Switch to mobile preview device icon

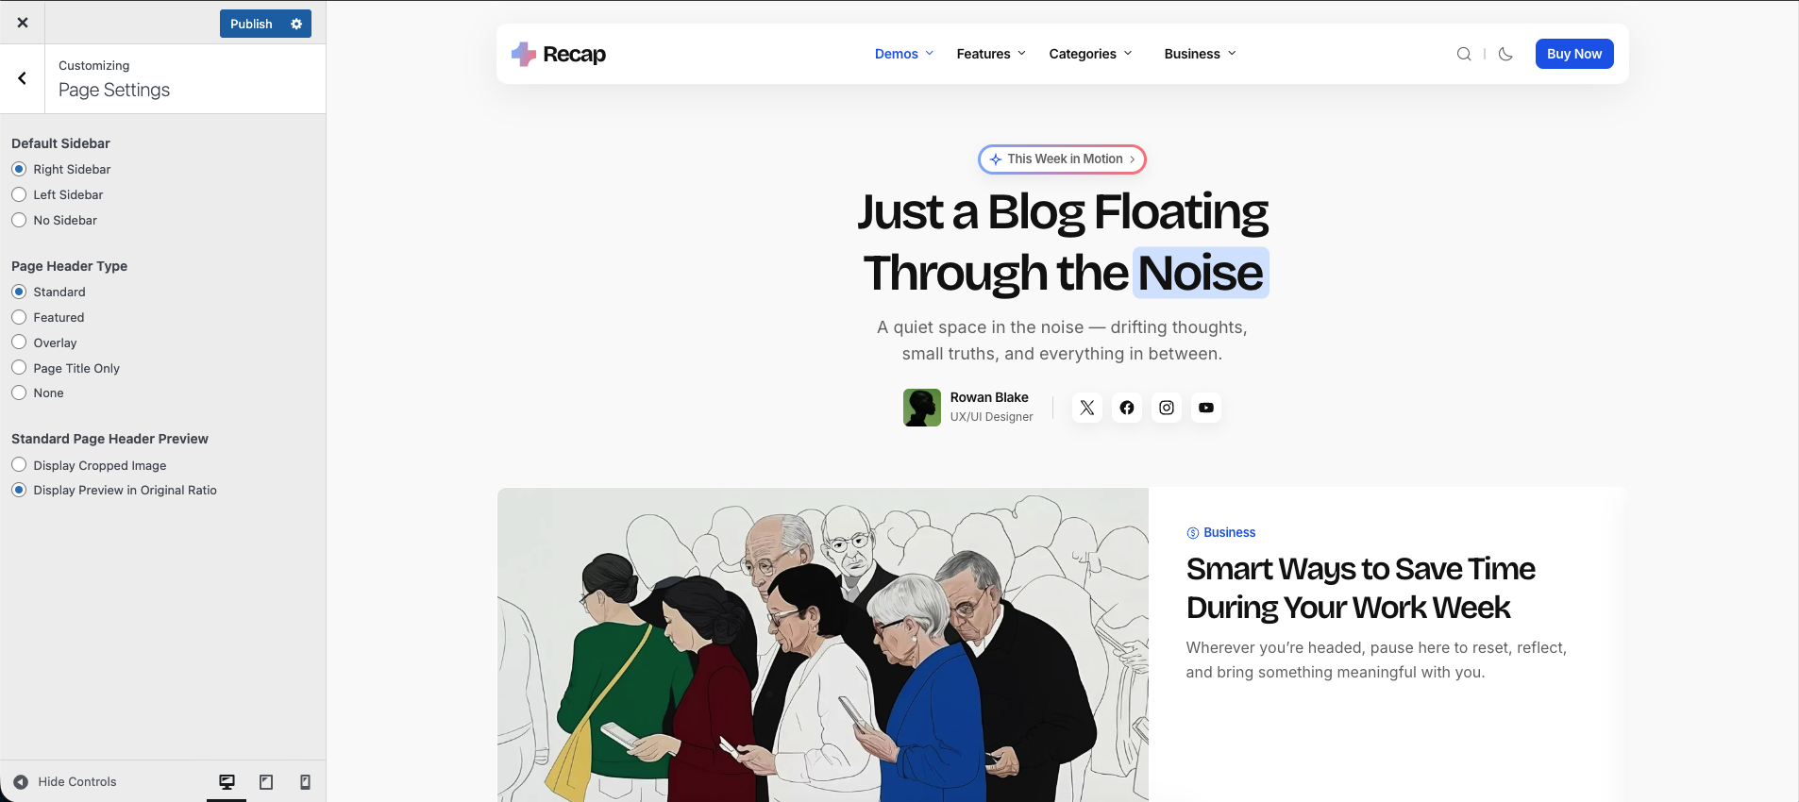click(x=305, y=782)
